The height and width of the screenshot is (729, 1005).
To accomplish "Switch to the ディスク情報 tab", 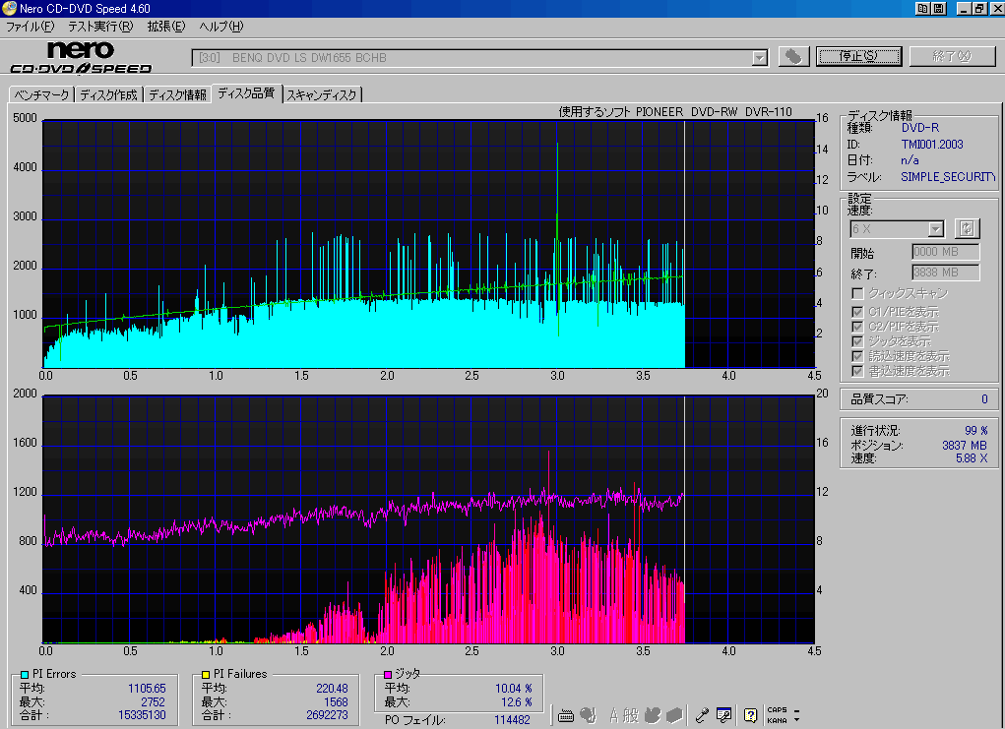I will coord(177,95).
